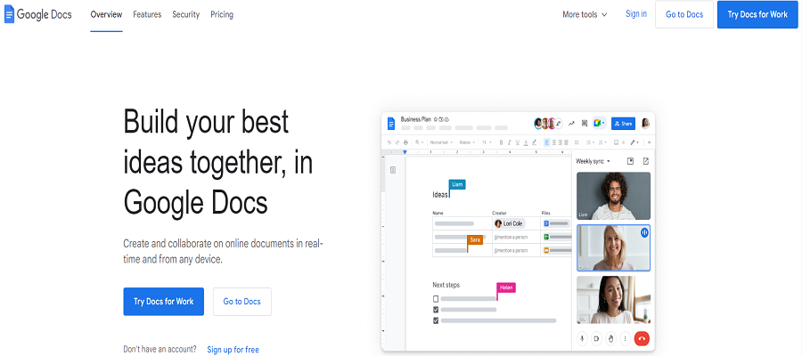The width and height of the screenshot is (802, 356).
Task: Select the Align left icon
Action: coord(547,142)
